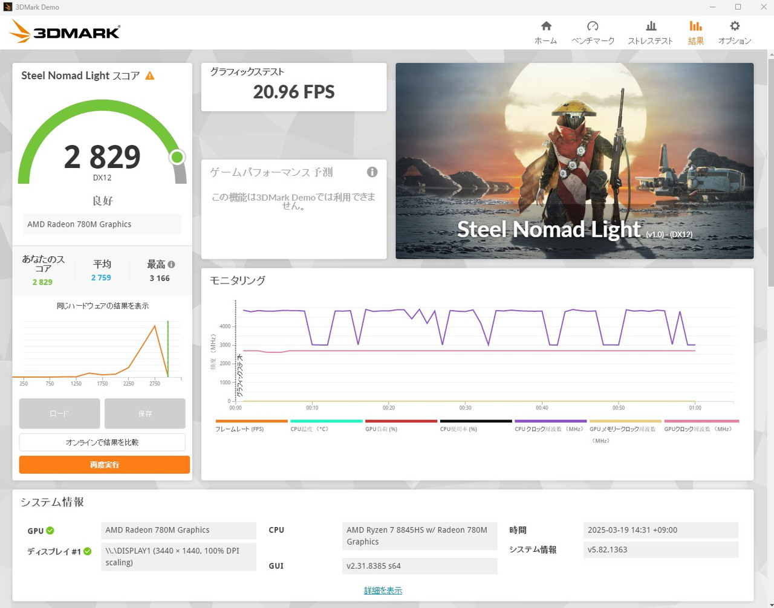Open the Options gear icon
774x608 pixels.
pos(734,26)
